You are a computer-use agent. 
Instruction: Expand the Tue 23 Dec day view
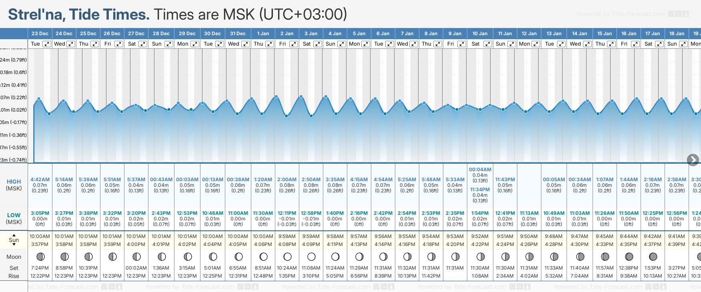(x=47, y=44)
